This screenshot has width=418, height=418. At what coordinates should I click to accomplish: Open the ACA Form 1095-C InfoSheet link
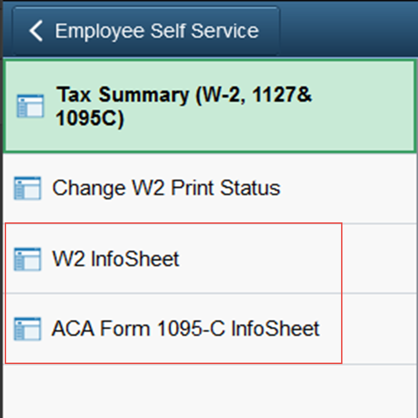[x=185, y=328]
